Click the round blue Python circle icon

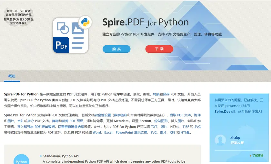[x=21, y=159]
